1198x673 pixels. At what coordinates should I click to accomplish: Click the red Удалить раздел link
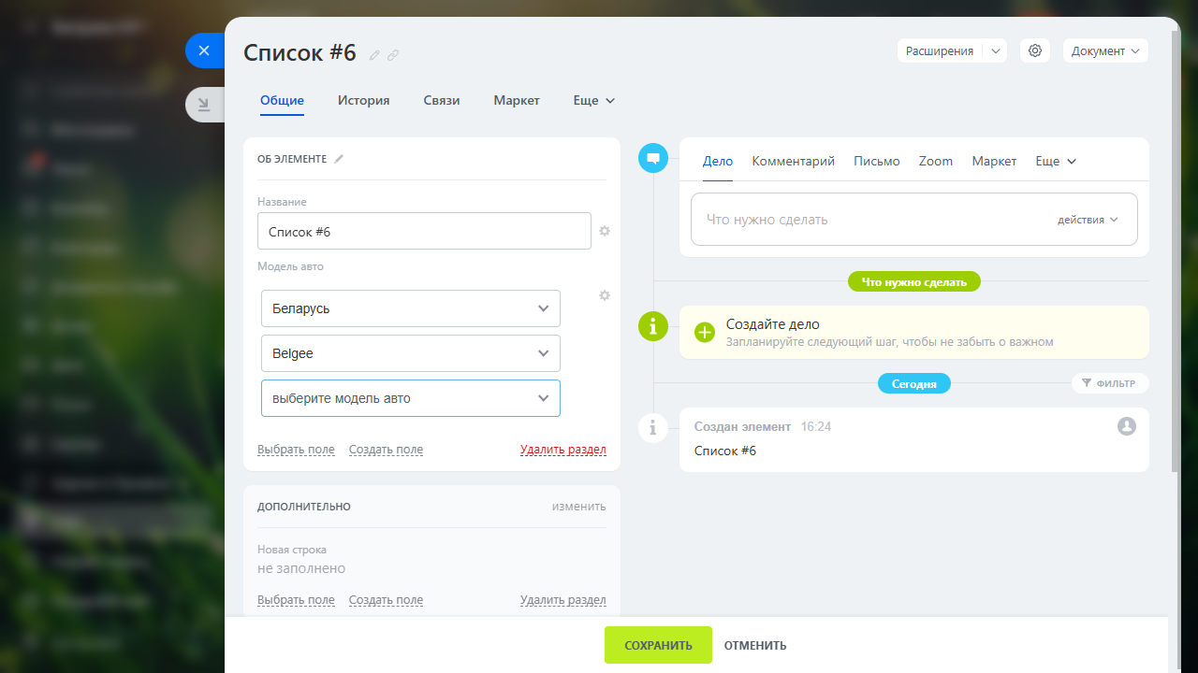pos(563,450)
